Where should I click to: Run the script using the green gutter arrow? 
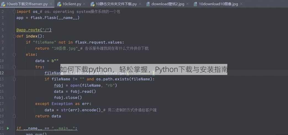pos(8,128)
